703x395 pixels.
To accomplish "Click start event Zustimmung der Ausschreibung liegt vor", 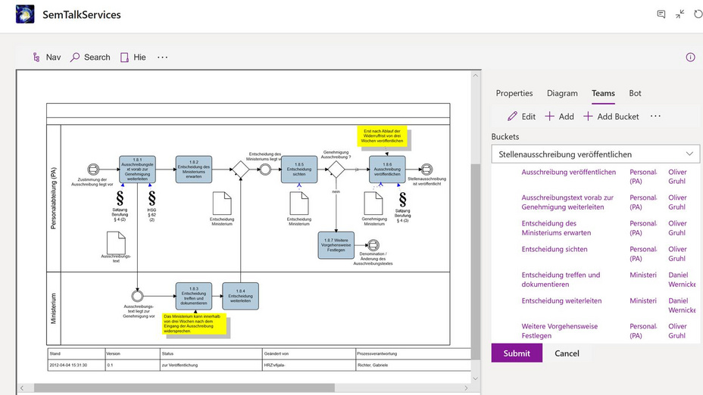I will (x=93, y=170).
